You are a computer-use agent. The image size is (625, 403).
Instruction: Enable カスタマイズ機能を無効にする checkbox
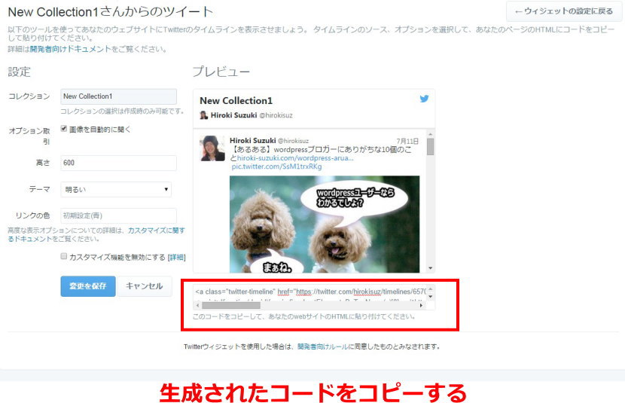64,256
